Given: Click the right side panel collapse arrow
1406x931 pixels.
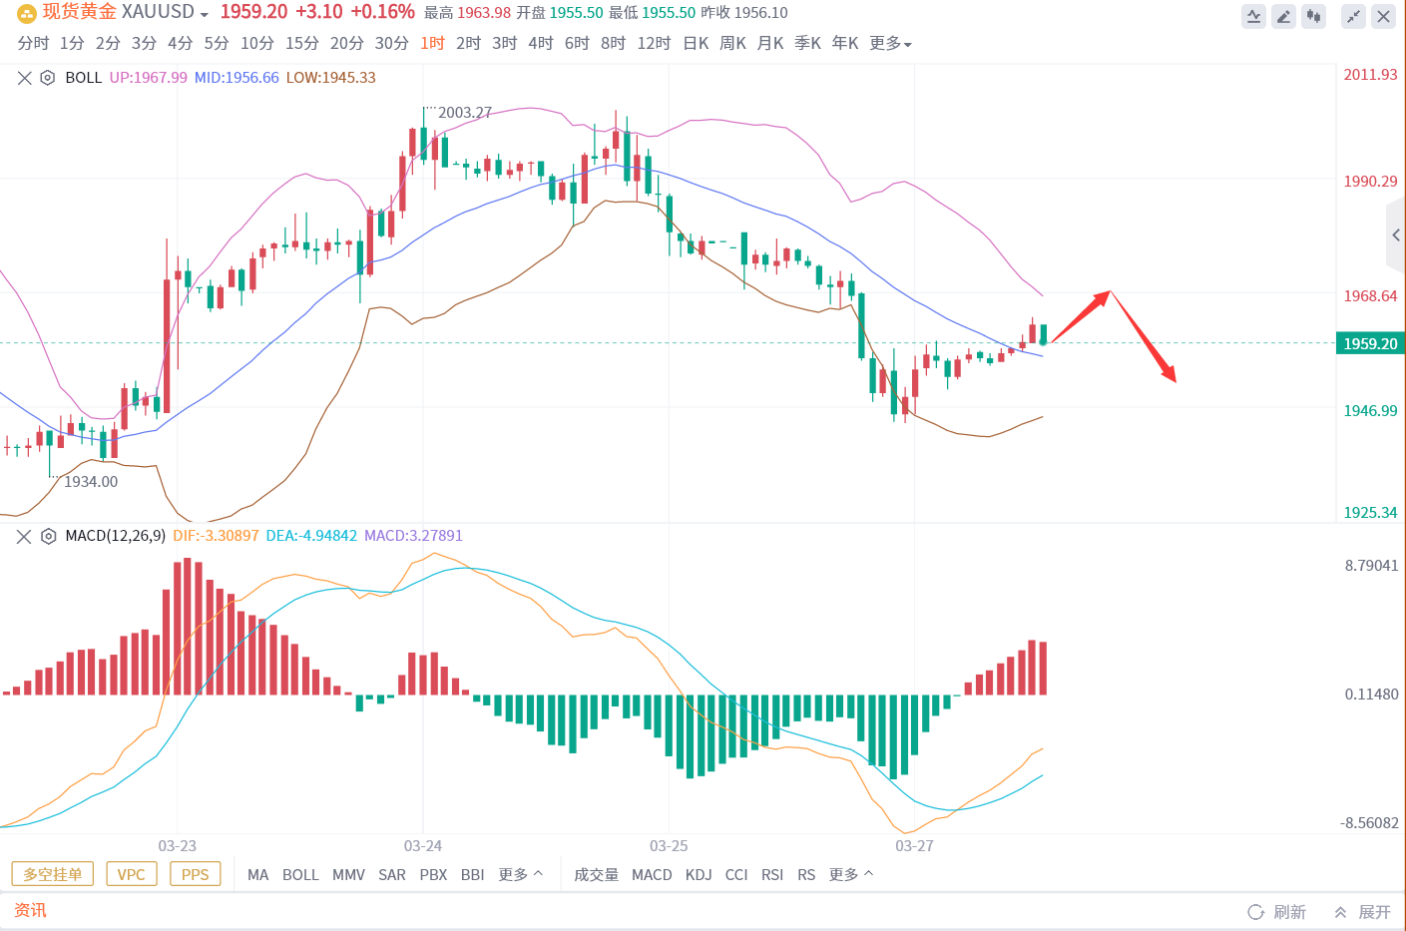Looking at the screenshot, I should (x=1395, y=235).
